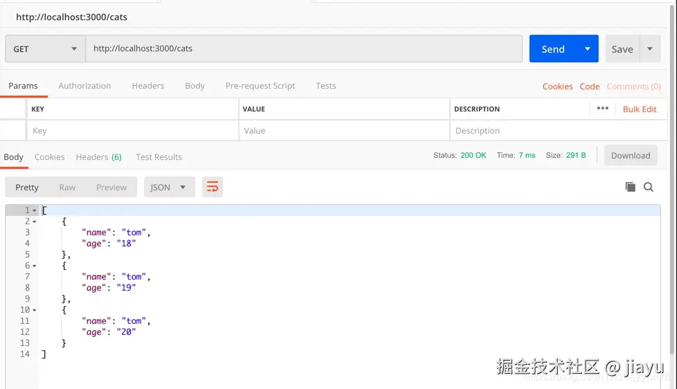Switch to the Params tab
The width and height of the screenshot is (677, 389).
click(x=24, y=86)
